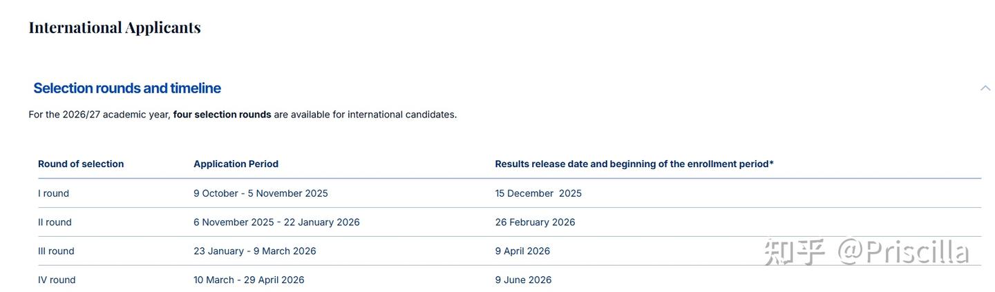Screen dimensions: 995x292
Task: Select the 'I round' row label
Action: coord(53,193)
